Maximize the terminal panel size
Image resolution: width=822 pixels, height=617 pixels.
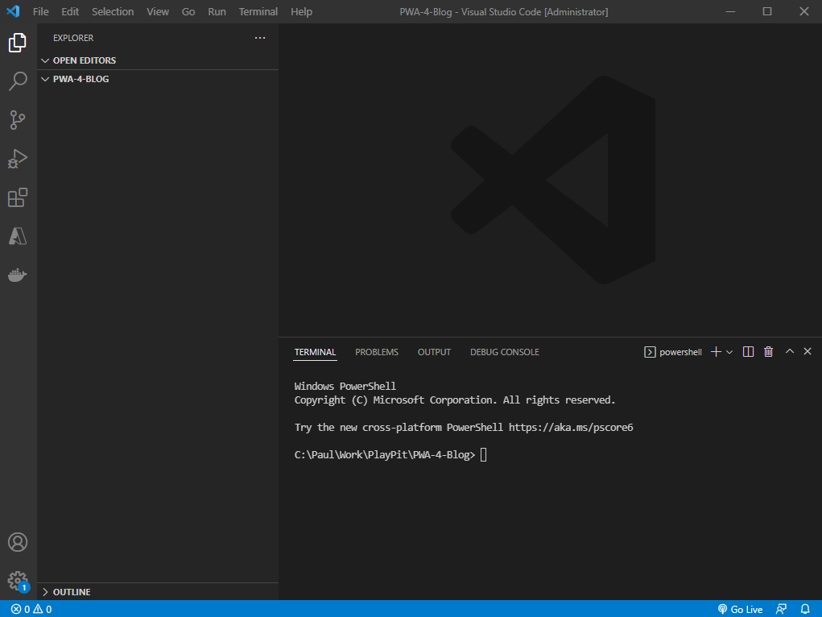point(790,351)
